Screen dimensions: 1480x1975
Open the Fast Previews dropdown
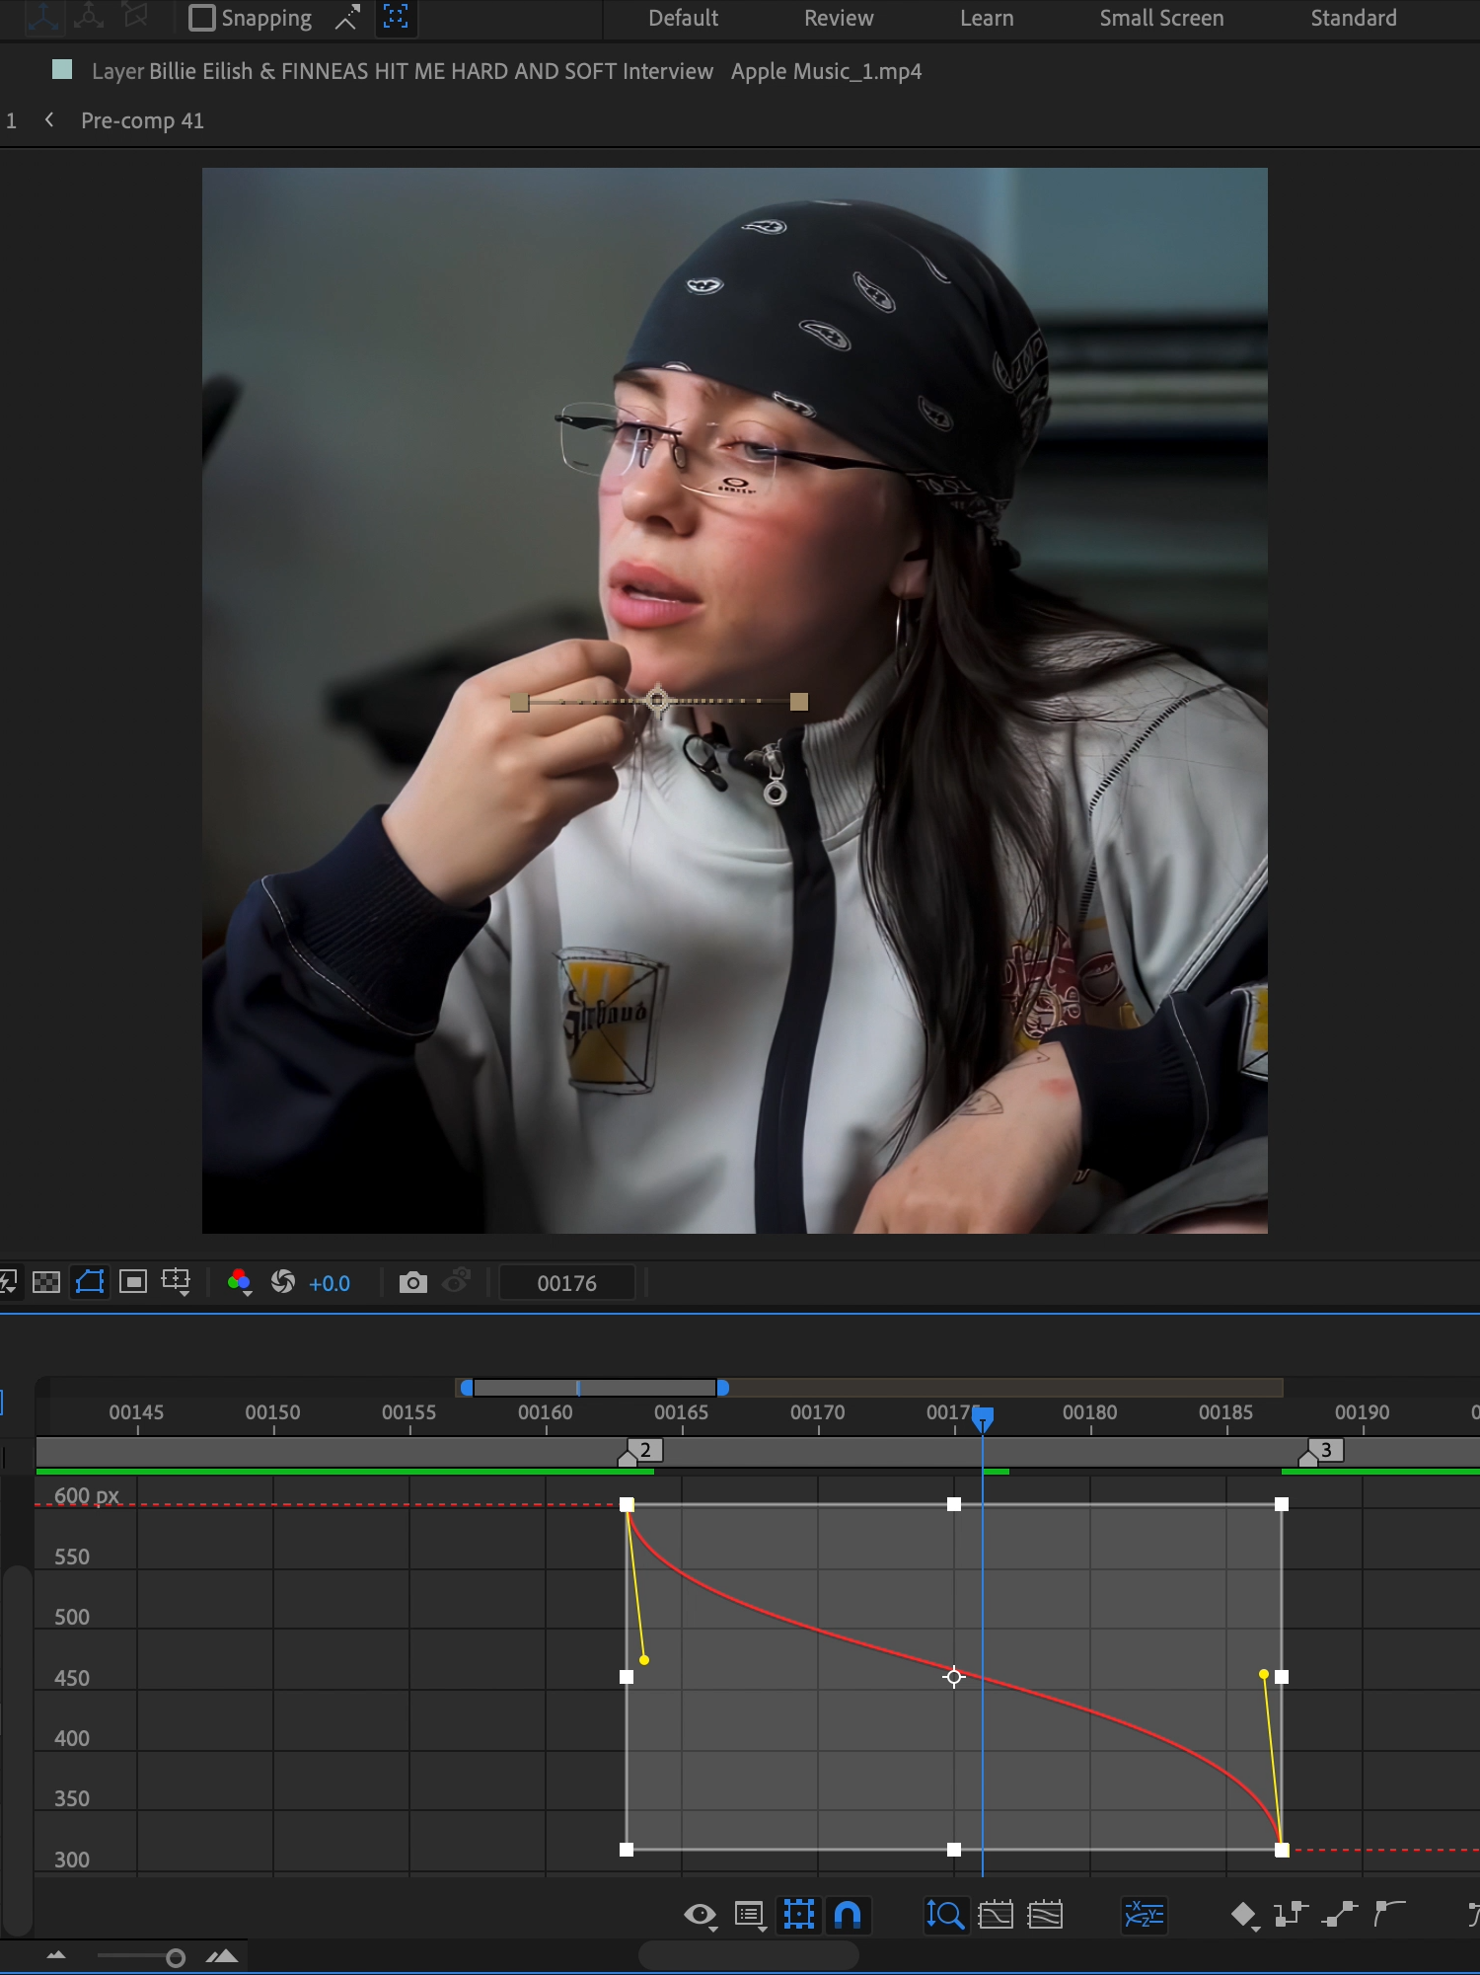[x=8, y=1282]
